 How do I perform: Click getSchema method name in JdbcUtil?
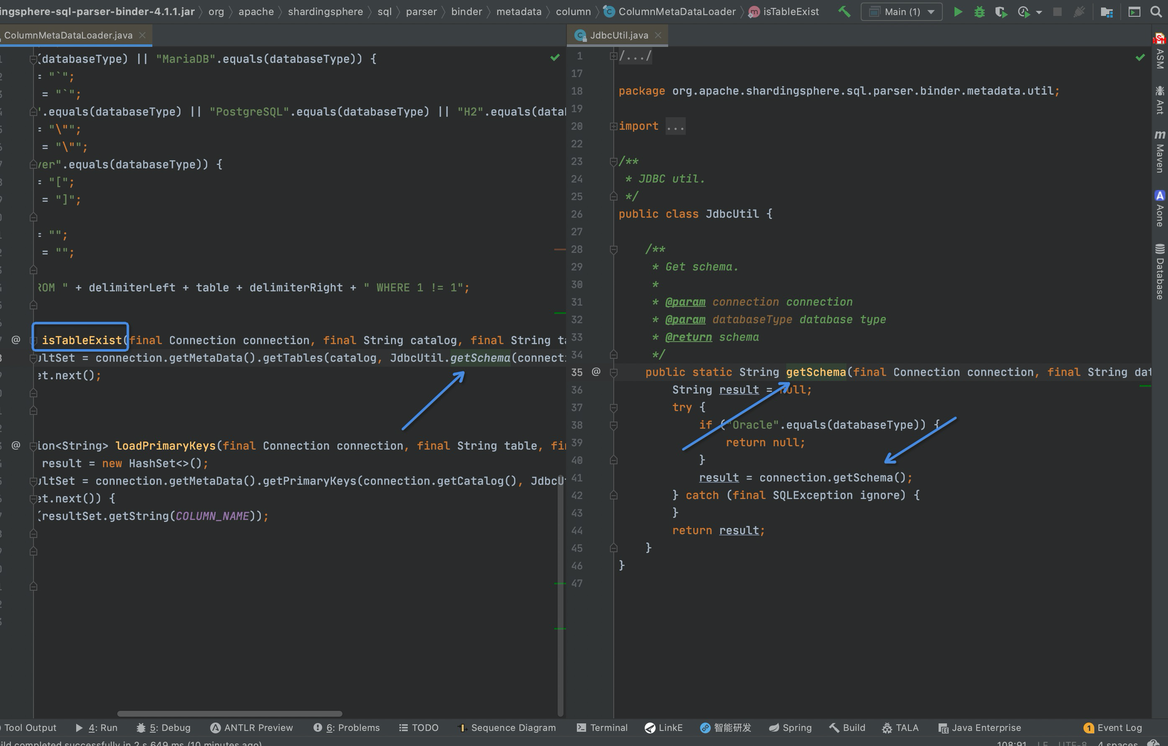coord(816,373)
